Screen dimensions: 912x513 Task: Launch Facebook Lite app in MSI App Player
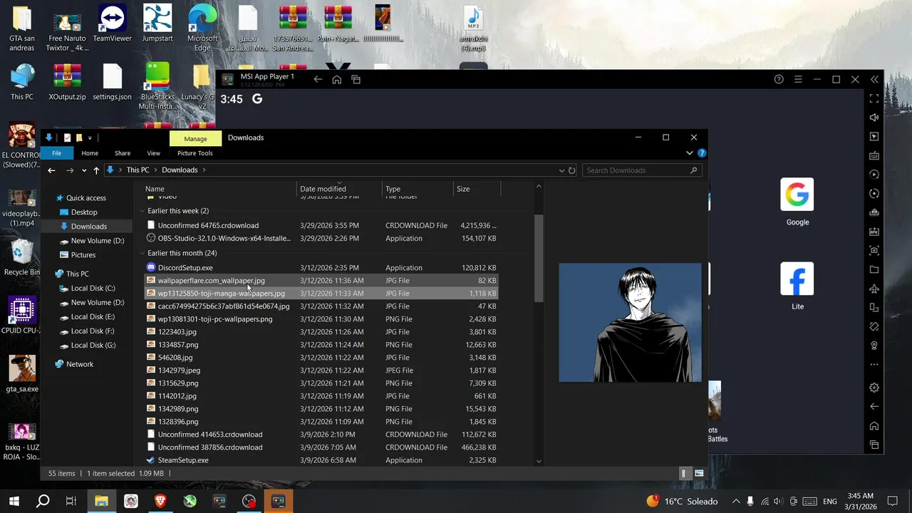click(797, 286)
